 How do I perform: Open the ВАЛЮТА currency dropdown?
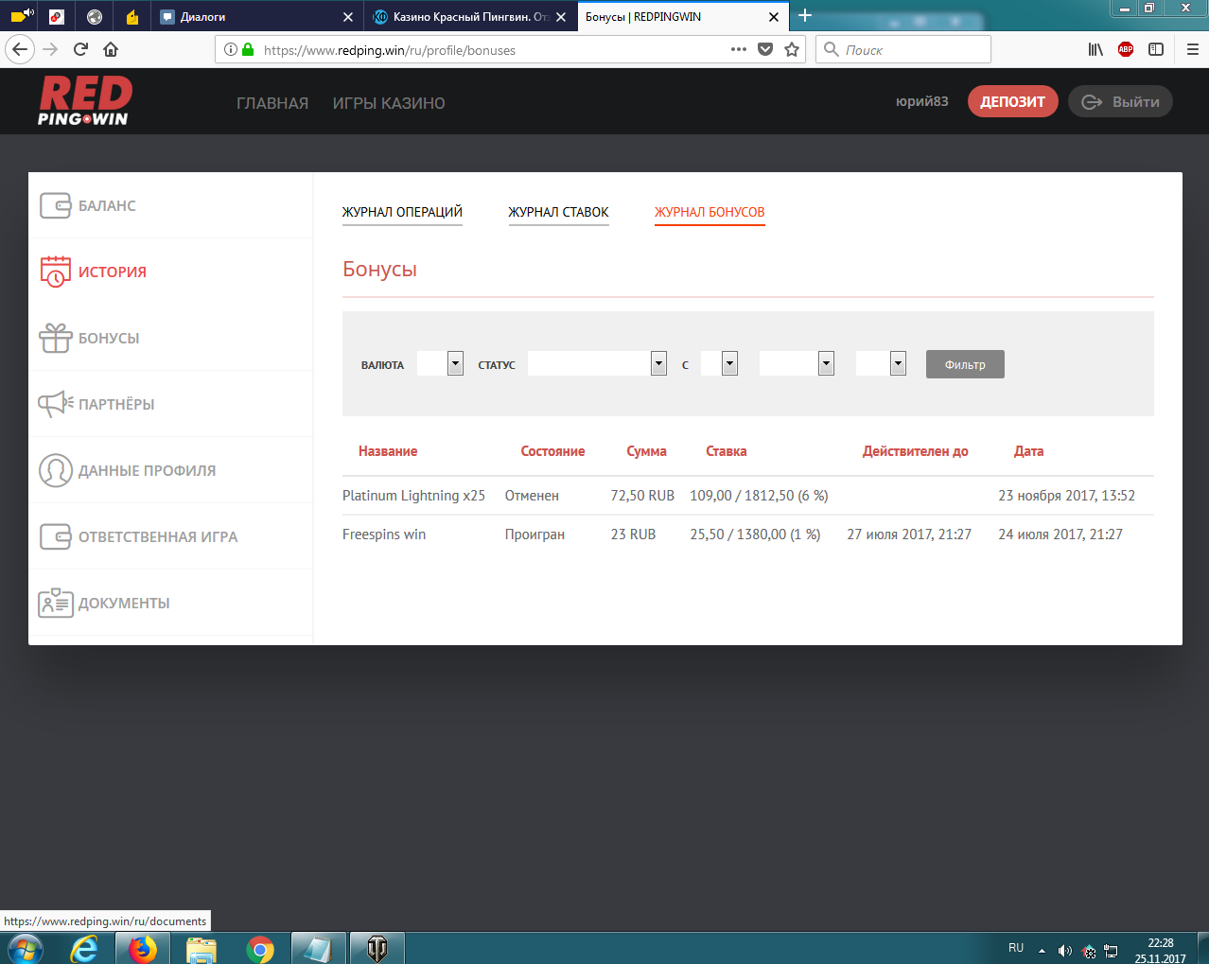click(440, 363)
